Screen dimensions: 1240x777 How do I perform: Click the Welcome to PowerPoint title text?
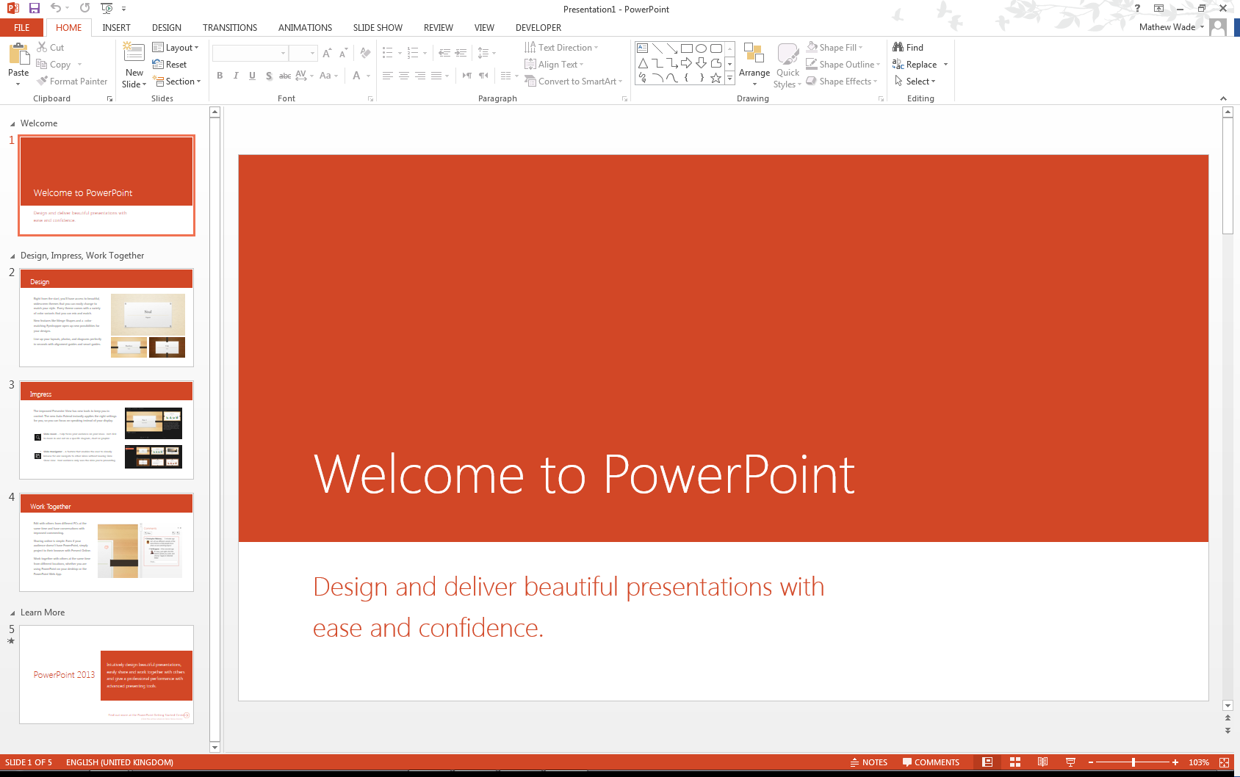click(584, 474)
